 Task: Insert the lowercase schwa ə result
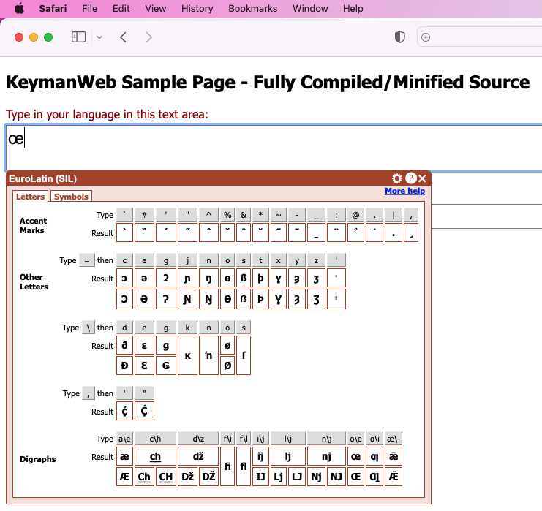pos(144,278)
